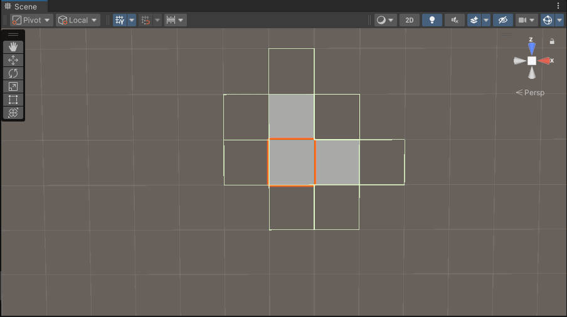Click the Persp projection label
The height and width of the screenshot is (317, 567).
coord(531,93)
